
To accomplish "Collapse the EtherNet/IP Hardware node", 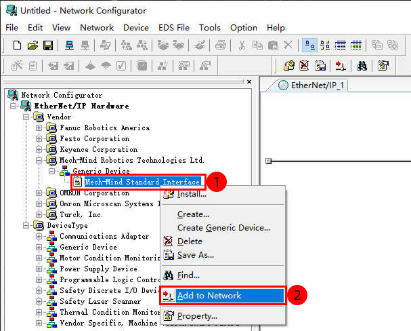I will 13,106.
